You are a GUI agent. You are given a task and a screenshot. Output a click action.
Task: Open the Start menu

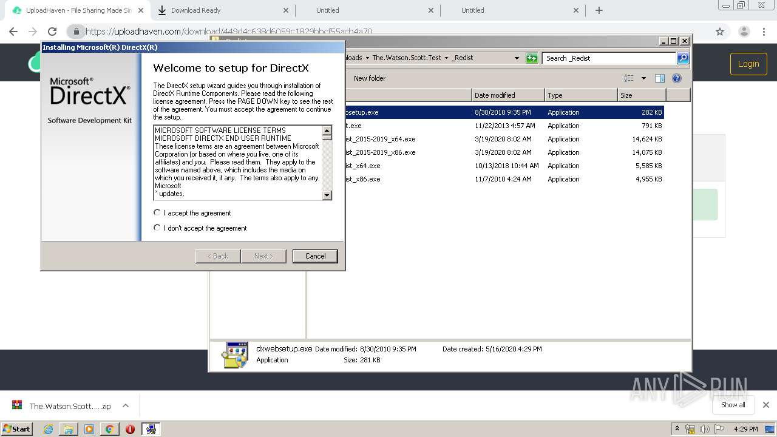pyautogui.click(x=17, y=429)
